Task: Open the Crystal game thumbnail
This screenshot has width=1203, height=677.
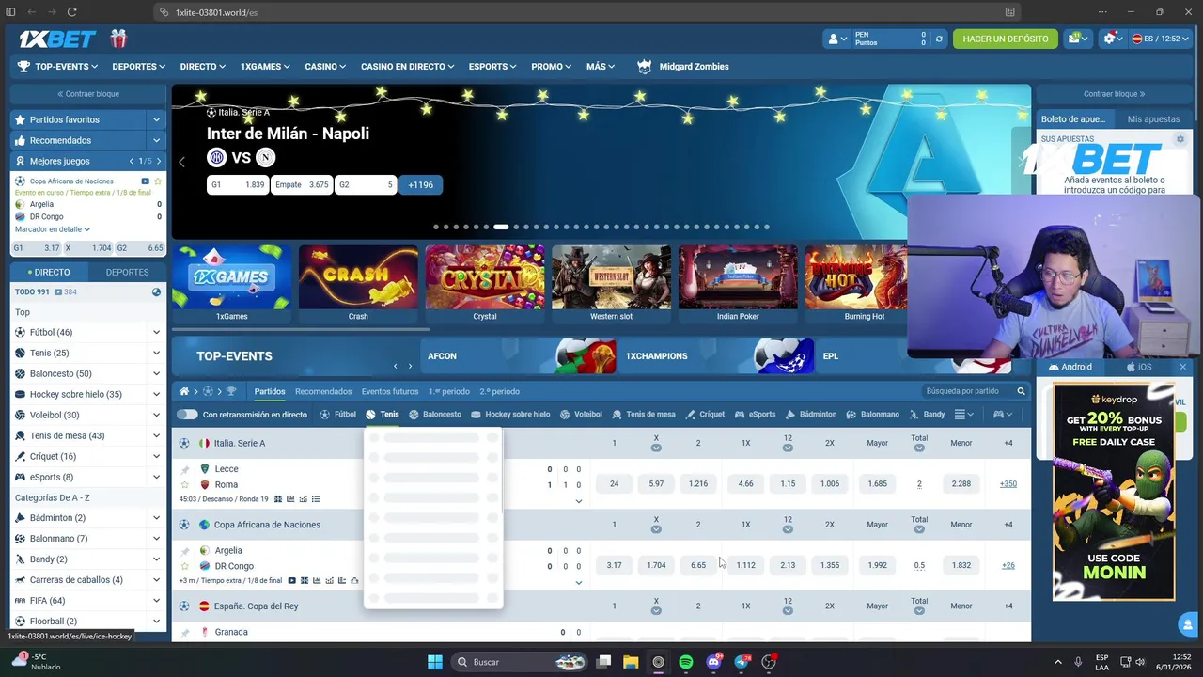Action: click(485, 284)
